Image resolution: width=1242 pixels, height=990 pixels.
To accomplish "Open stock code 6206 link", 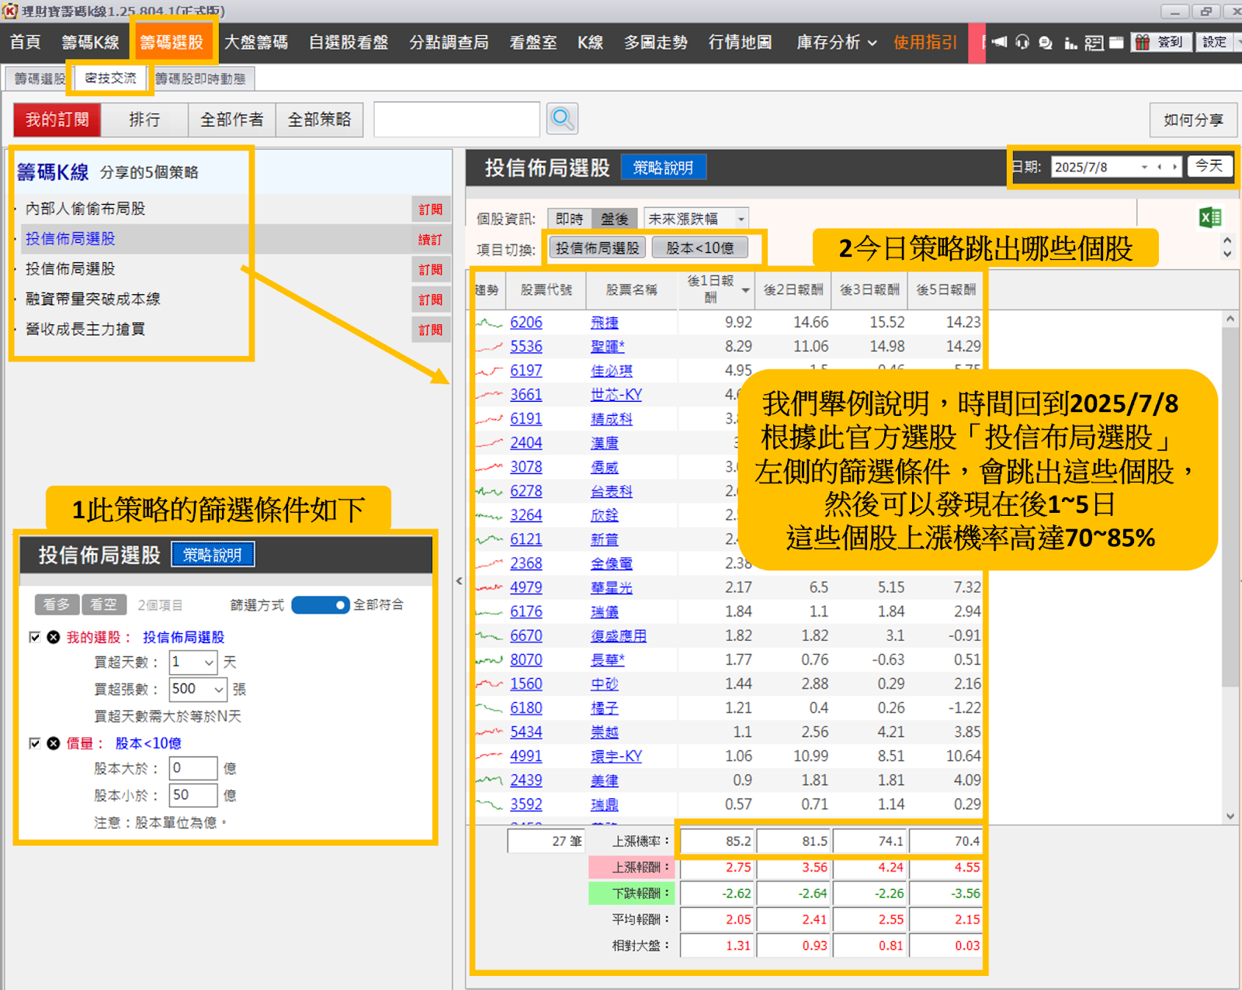I will tap(526, 323).
